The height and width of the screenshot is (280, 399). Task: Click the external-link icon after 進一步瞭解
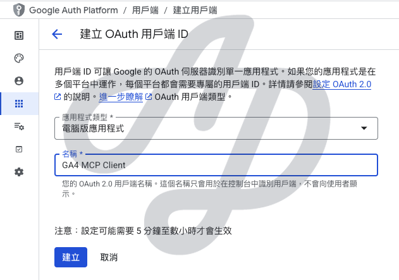pos(149,97)
